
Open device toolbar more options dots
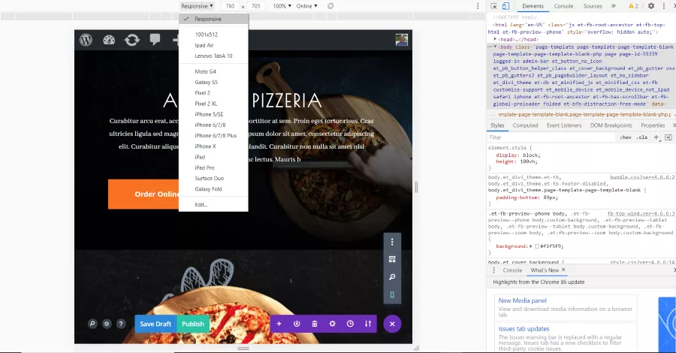pyautogui.click(x=478, y=6)
